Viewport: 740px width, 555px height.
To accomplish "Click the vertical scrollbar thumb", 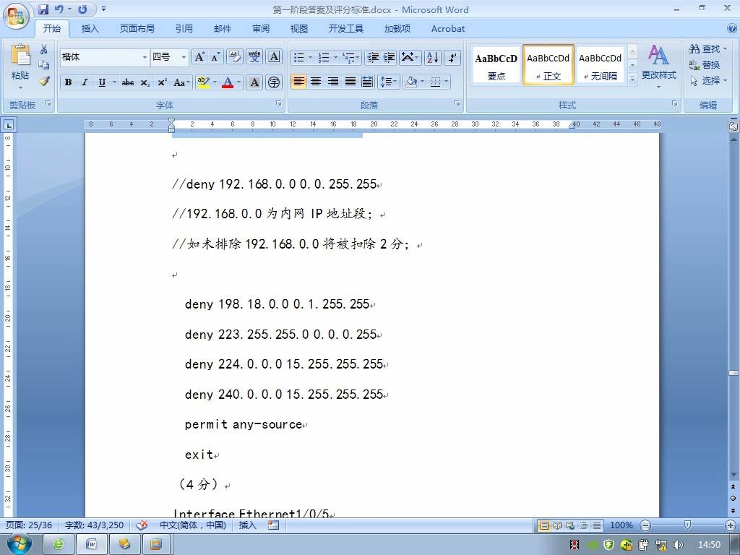I will tap(733, 373).
